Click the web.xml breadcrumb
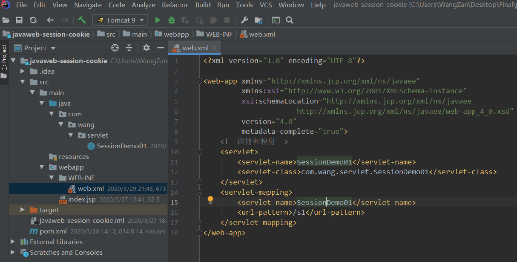Image resolution: width=517 pixels, height=262 pixels. pyautogui.click(x=258, y=34)
